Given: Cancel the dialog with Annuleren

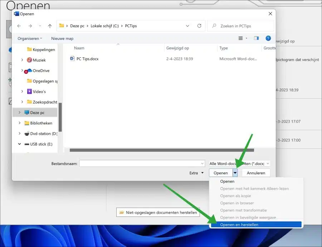Looking at the screenshot, I should pyautogui.click(x=256, y=173).
